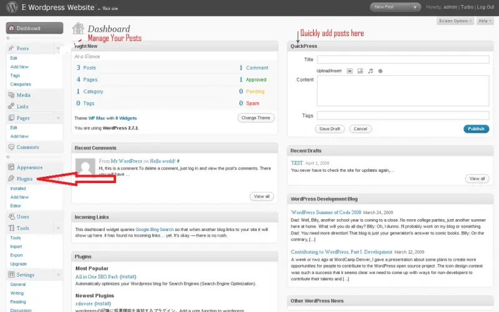499x312 pixels.
Task: Click the WordPress logo icon in header
Action: (x=12, y=7)
